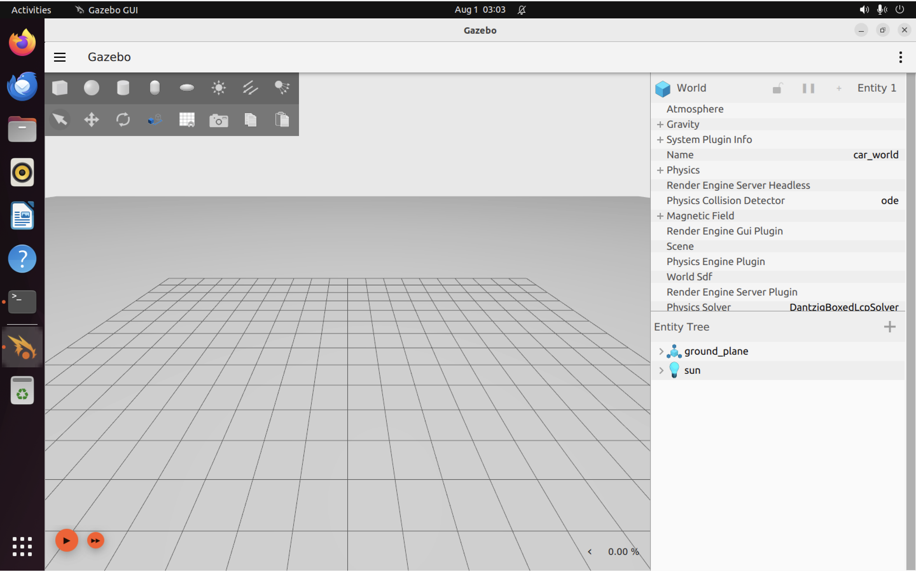Open the hamburger menu
The image size is (916, 572).
pos(60,57)
